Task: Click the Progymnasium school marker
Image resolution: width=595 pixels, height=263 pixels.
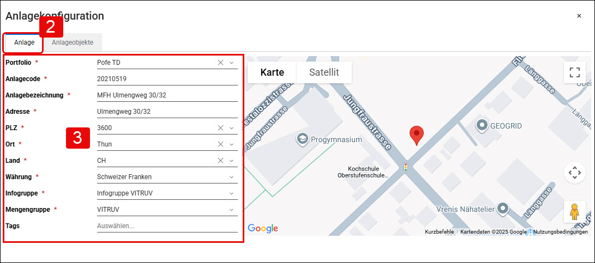Action: (303, 139)
